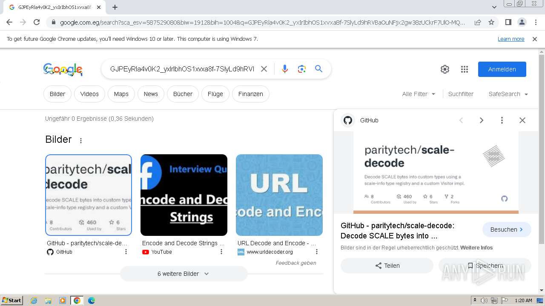Open options for YouTube image result
The height and width of the screenshot is (306, 545).
click(221, 252)
